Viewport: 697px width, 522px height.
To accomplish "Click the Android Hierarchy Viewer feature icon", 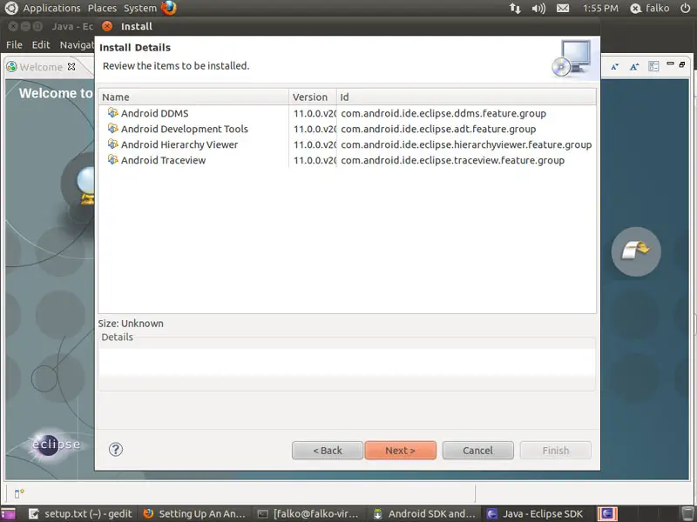I will pos(113,144).
